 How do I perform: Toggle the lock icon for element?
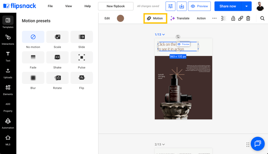tap(233, 18)
